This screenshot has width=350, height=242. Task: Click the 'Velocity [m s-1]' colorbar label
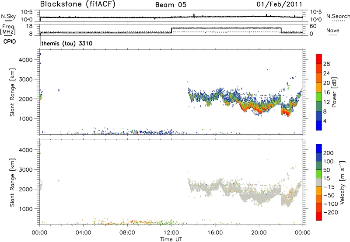click(x=342, y=182)
